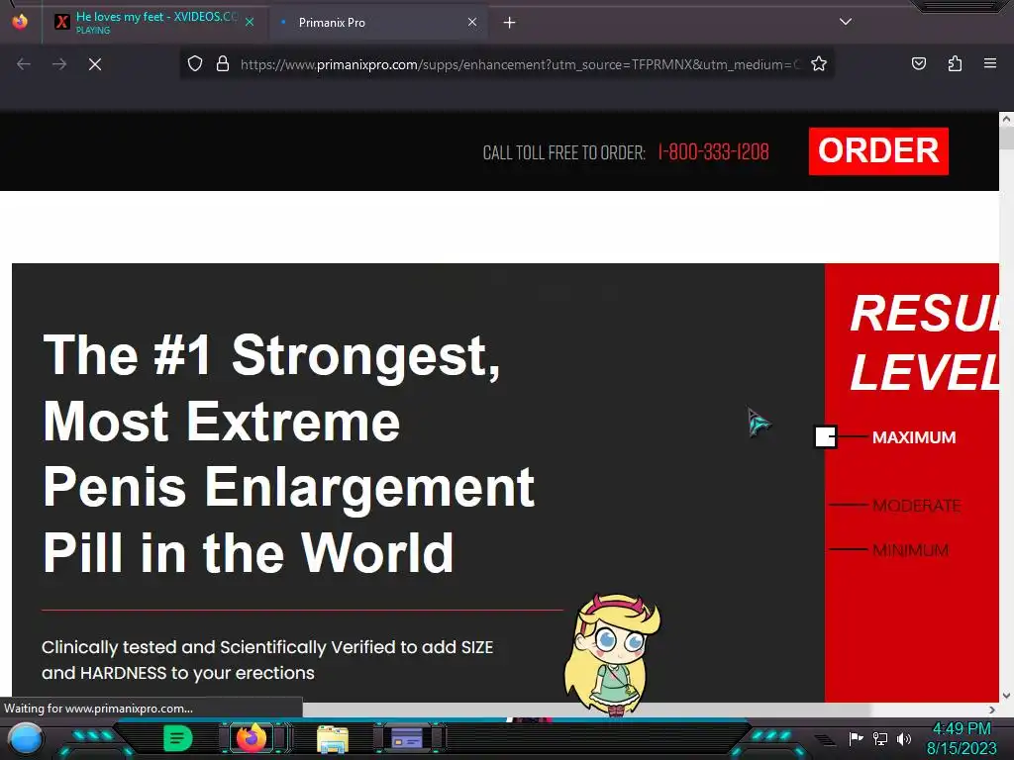This screenshot has width=1014, height=760.
Task: Go forward to next page
Action: click(59, 64)
